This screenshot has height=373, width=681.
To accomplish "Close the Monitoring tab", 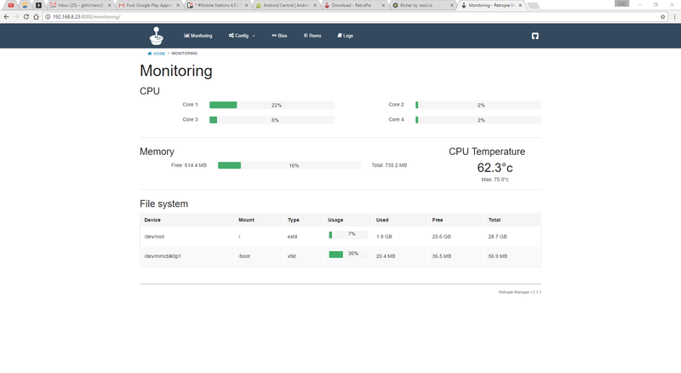I will 520,5.
